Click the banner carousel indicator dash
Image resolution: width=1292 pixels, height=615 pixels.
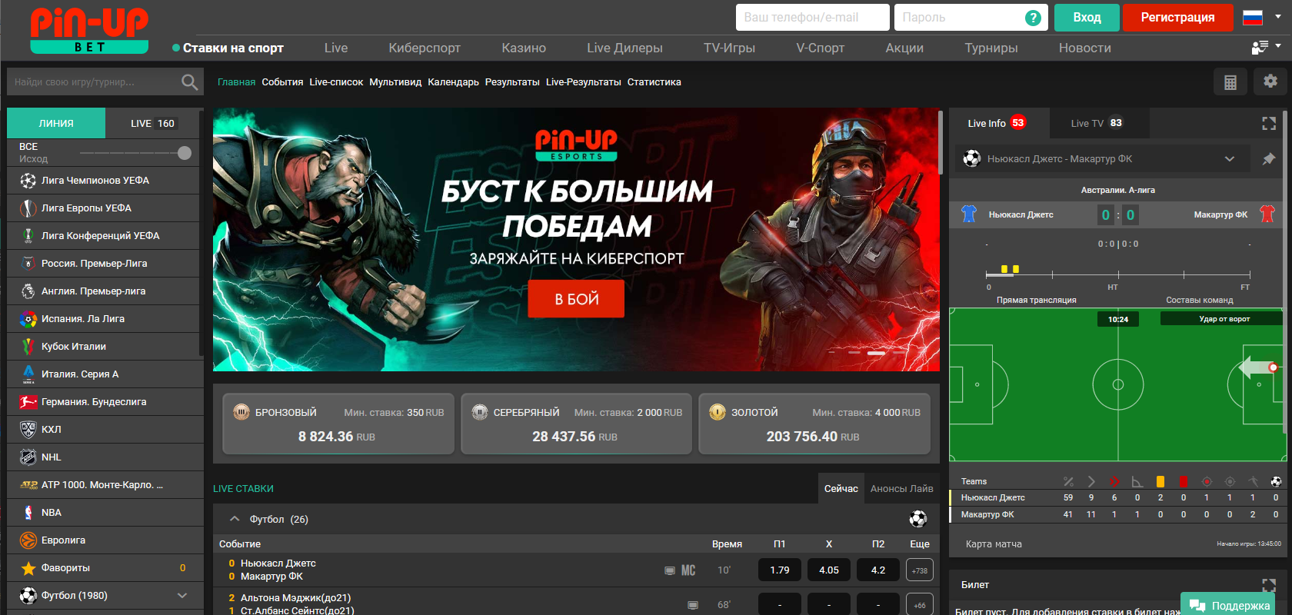click(876, 353)
